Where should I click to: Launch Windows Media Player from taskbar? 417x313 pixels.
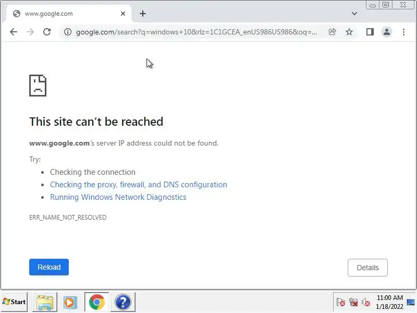[x=70, y=302]
